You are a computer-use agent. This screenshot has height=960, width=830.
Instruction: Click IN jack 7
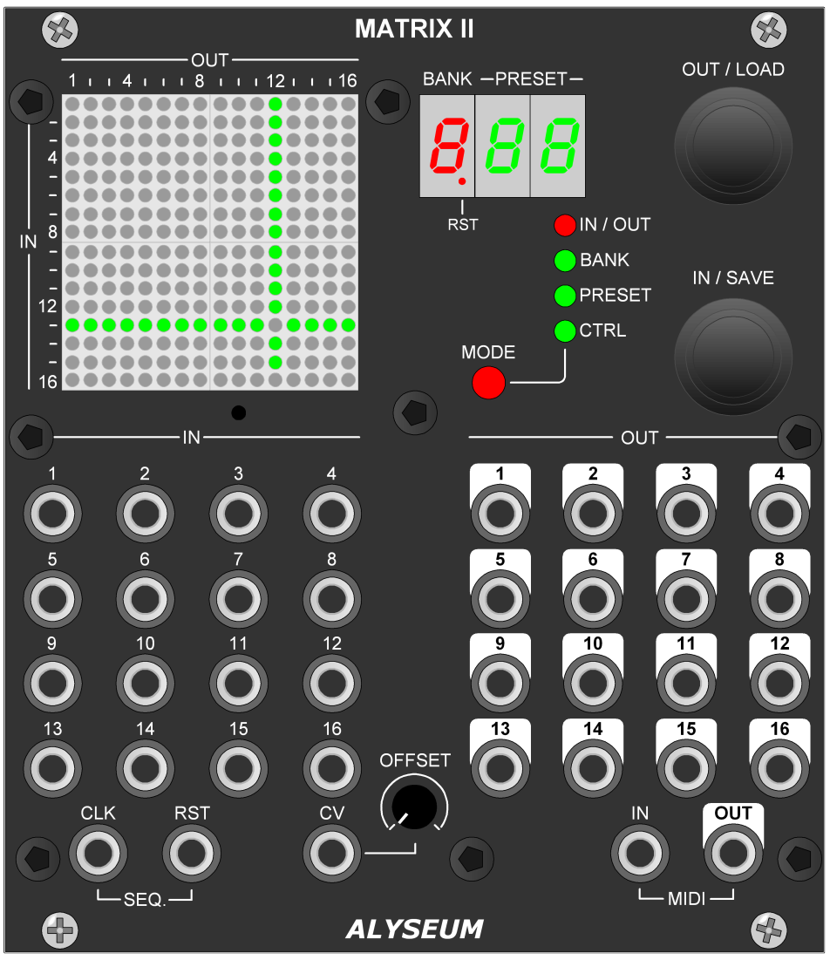[x=239, y=599]
